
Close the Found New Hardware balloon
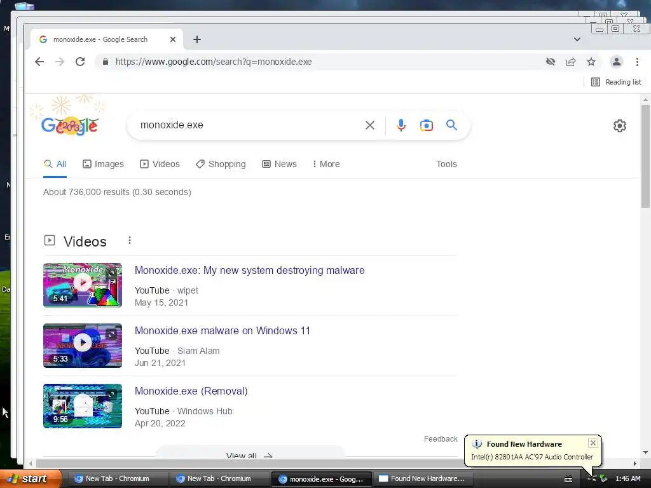click(593, 443)
